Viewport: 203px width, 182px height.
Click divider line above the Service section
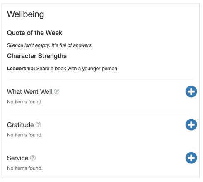(101, 146)
